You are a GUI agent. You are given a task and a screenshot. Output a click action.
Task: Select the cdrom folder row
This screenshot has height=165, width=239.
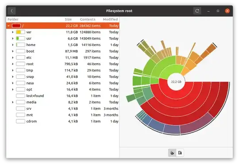point(63,121)
